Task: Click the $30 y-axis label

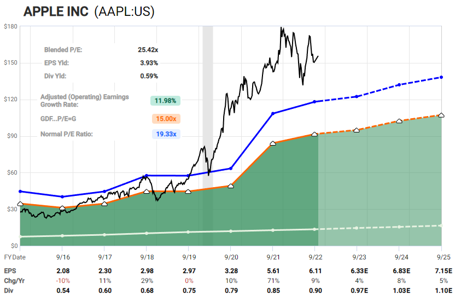Action: (x=12, y=209)
